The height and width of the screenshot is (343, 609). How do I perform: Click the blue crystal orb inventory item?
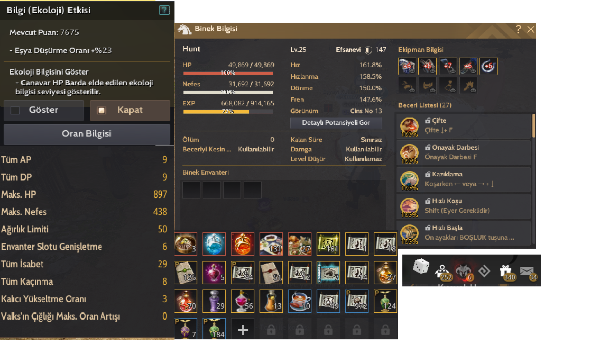click(214, 244)
